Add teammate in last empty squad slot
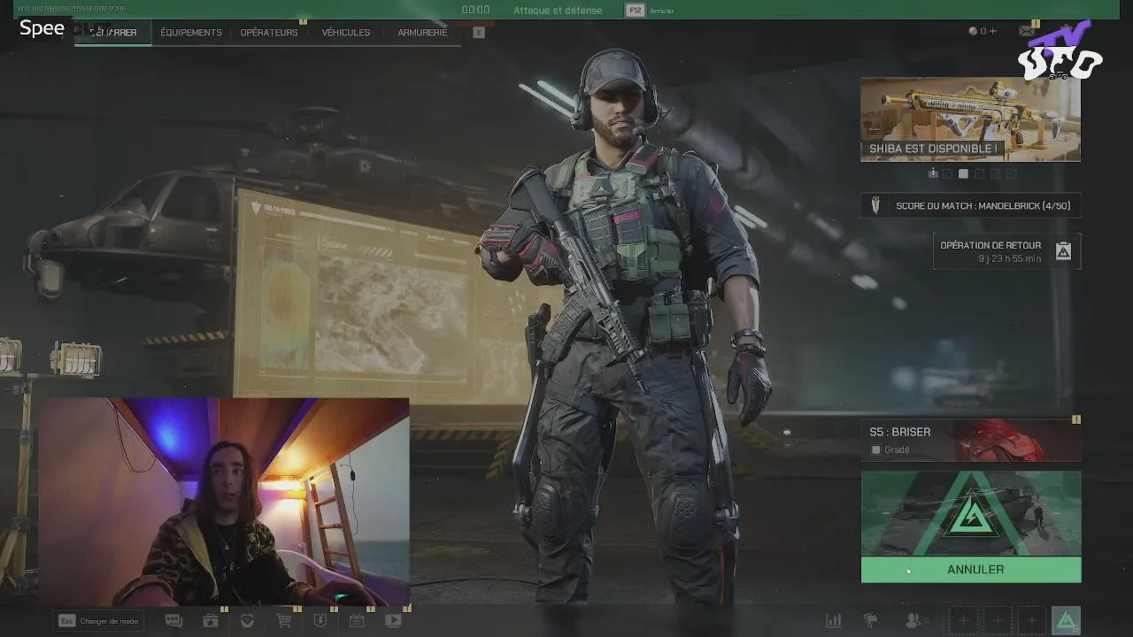Viewport: 1133px width, 637px height. tap(1031, 621)
